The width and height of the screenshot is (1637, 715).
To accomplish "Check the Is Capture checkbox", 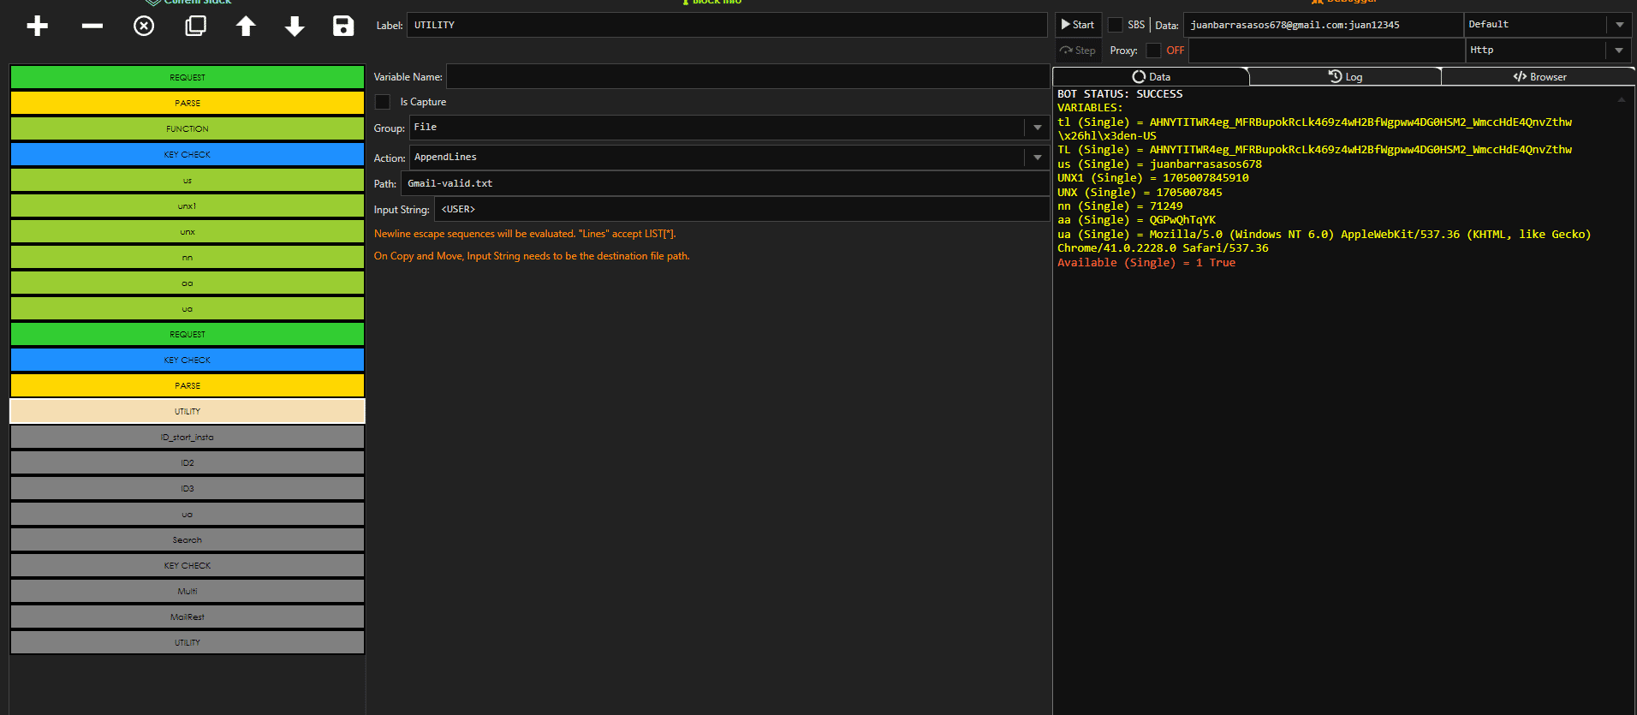I will tap(383, 102).
